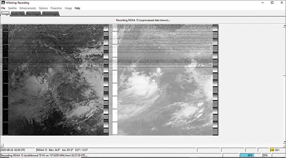The height and width of the screenshot is (158, 286).
Task: Open the Enhancements menu
Action: pos(28,8)
